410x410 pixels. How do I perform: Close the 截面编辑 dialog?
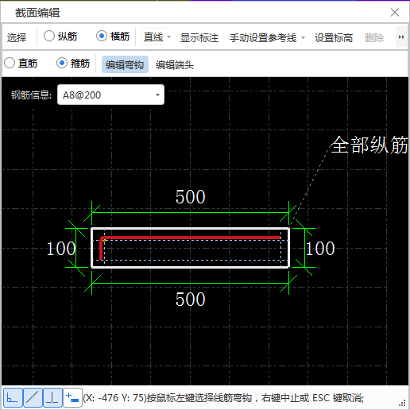[x=395, y=12]
